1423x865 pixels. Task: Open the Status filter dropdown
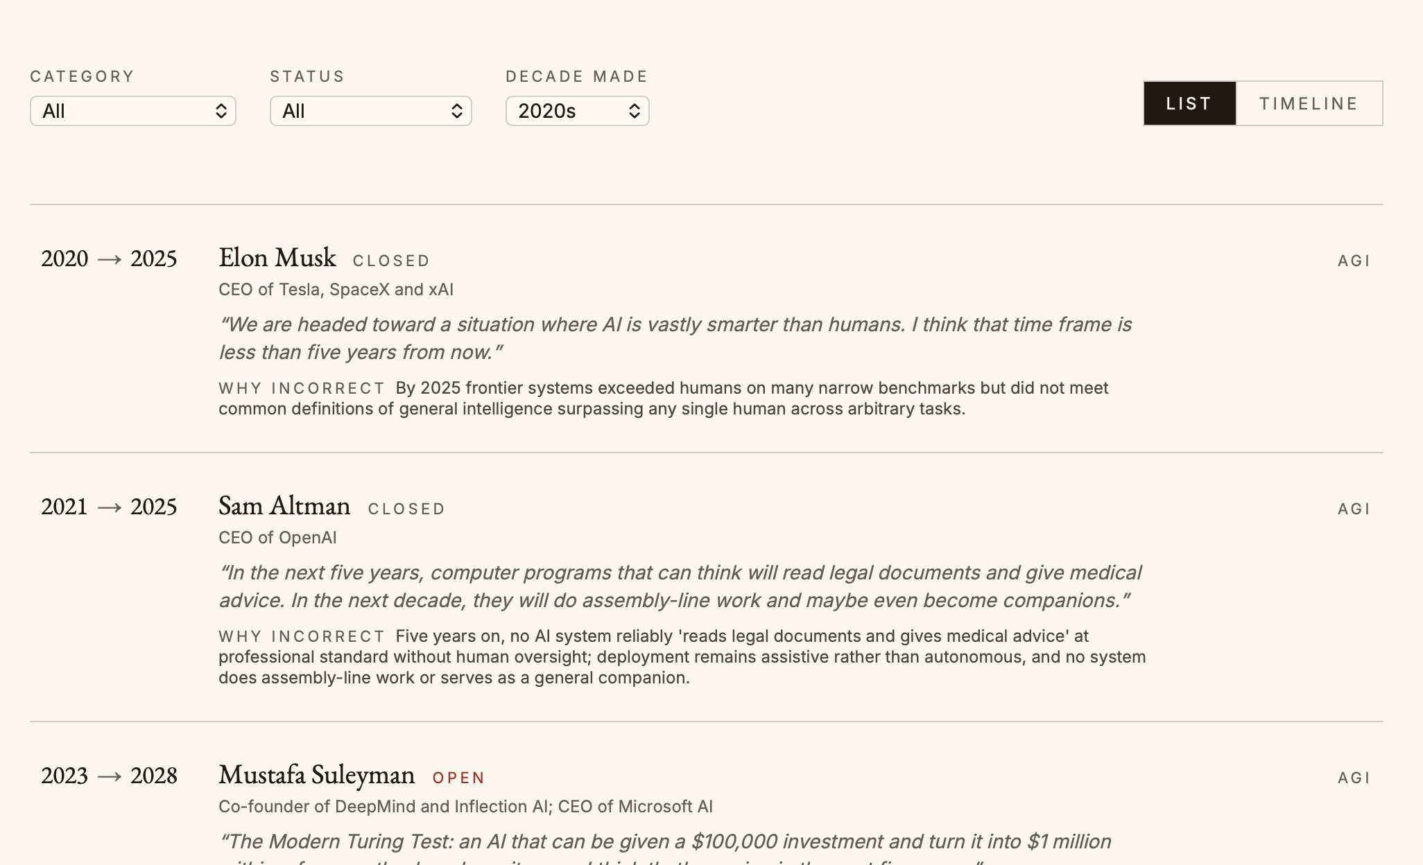[x=371, y=111]
